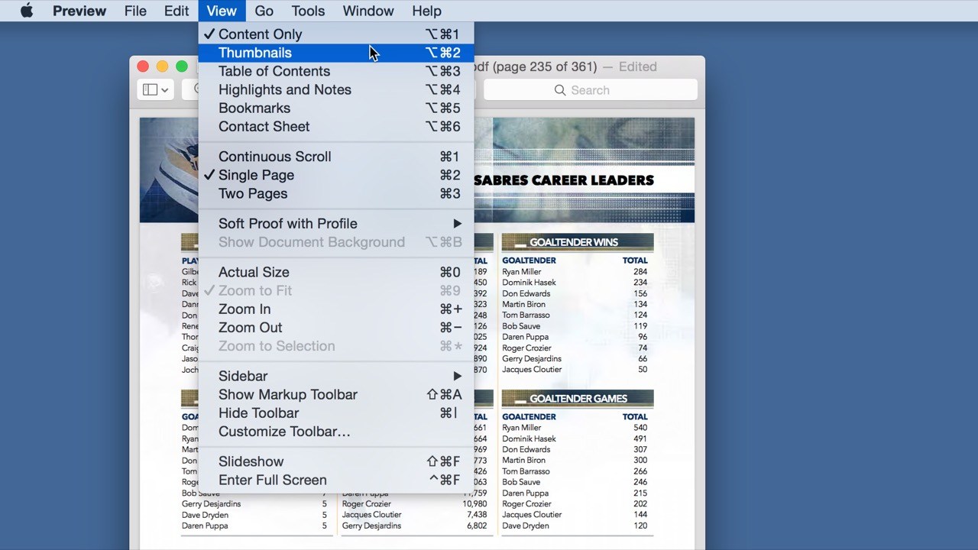Image resolution: width=978 pixels, height=550 pixels.
Task: Select Content Only view option
Action: [x=336, y=34]
